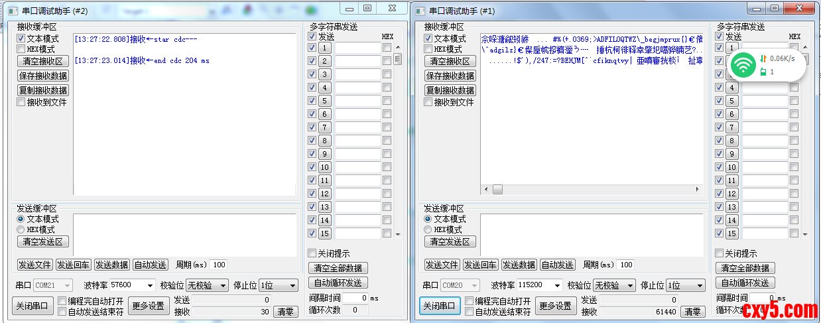Open 停止位 1位 dropdown in window #2

tap(279, 285)
